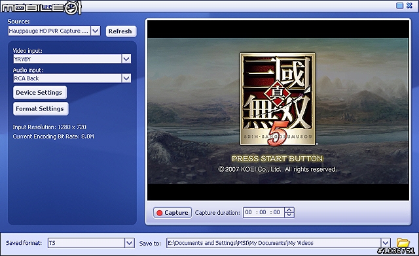
Task: Open the Saved format dropdown arrow
Action: (x=130, y=243)
